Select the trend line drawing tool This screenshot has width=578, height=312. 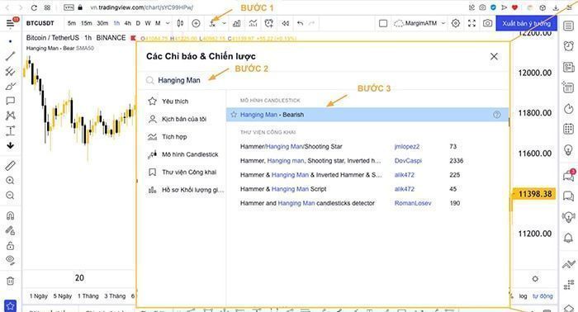point(10,56)
